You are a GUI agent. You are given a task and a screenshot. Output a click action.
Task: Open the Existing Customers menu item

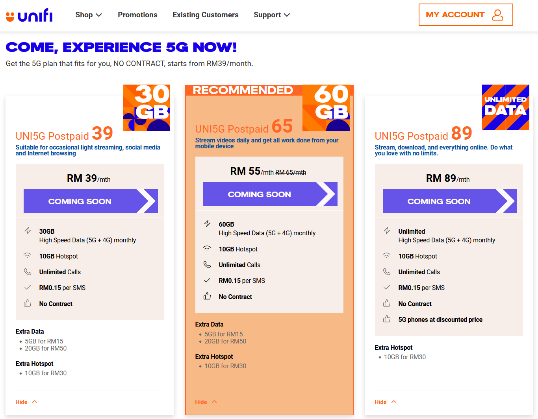click(x=206, y=15)
